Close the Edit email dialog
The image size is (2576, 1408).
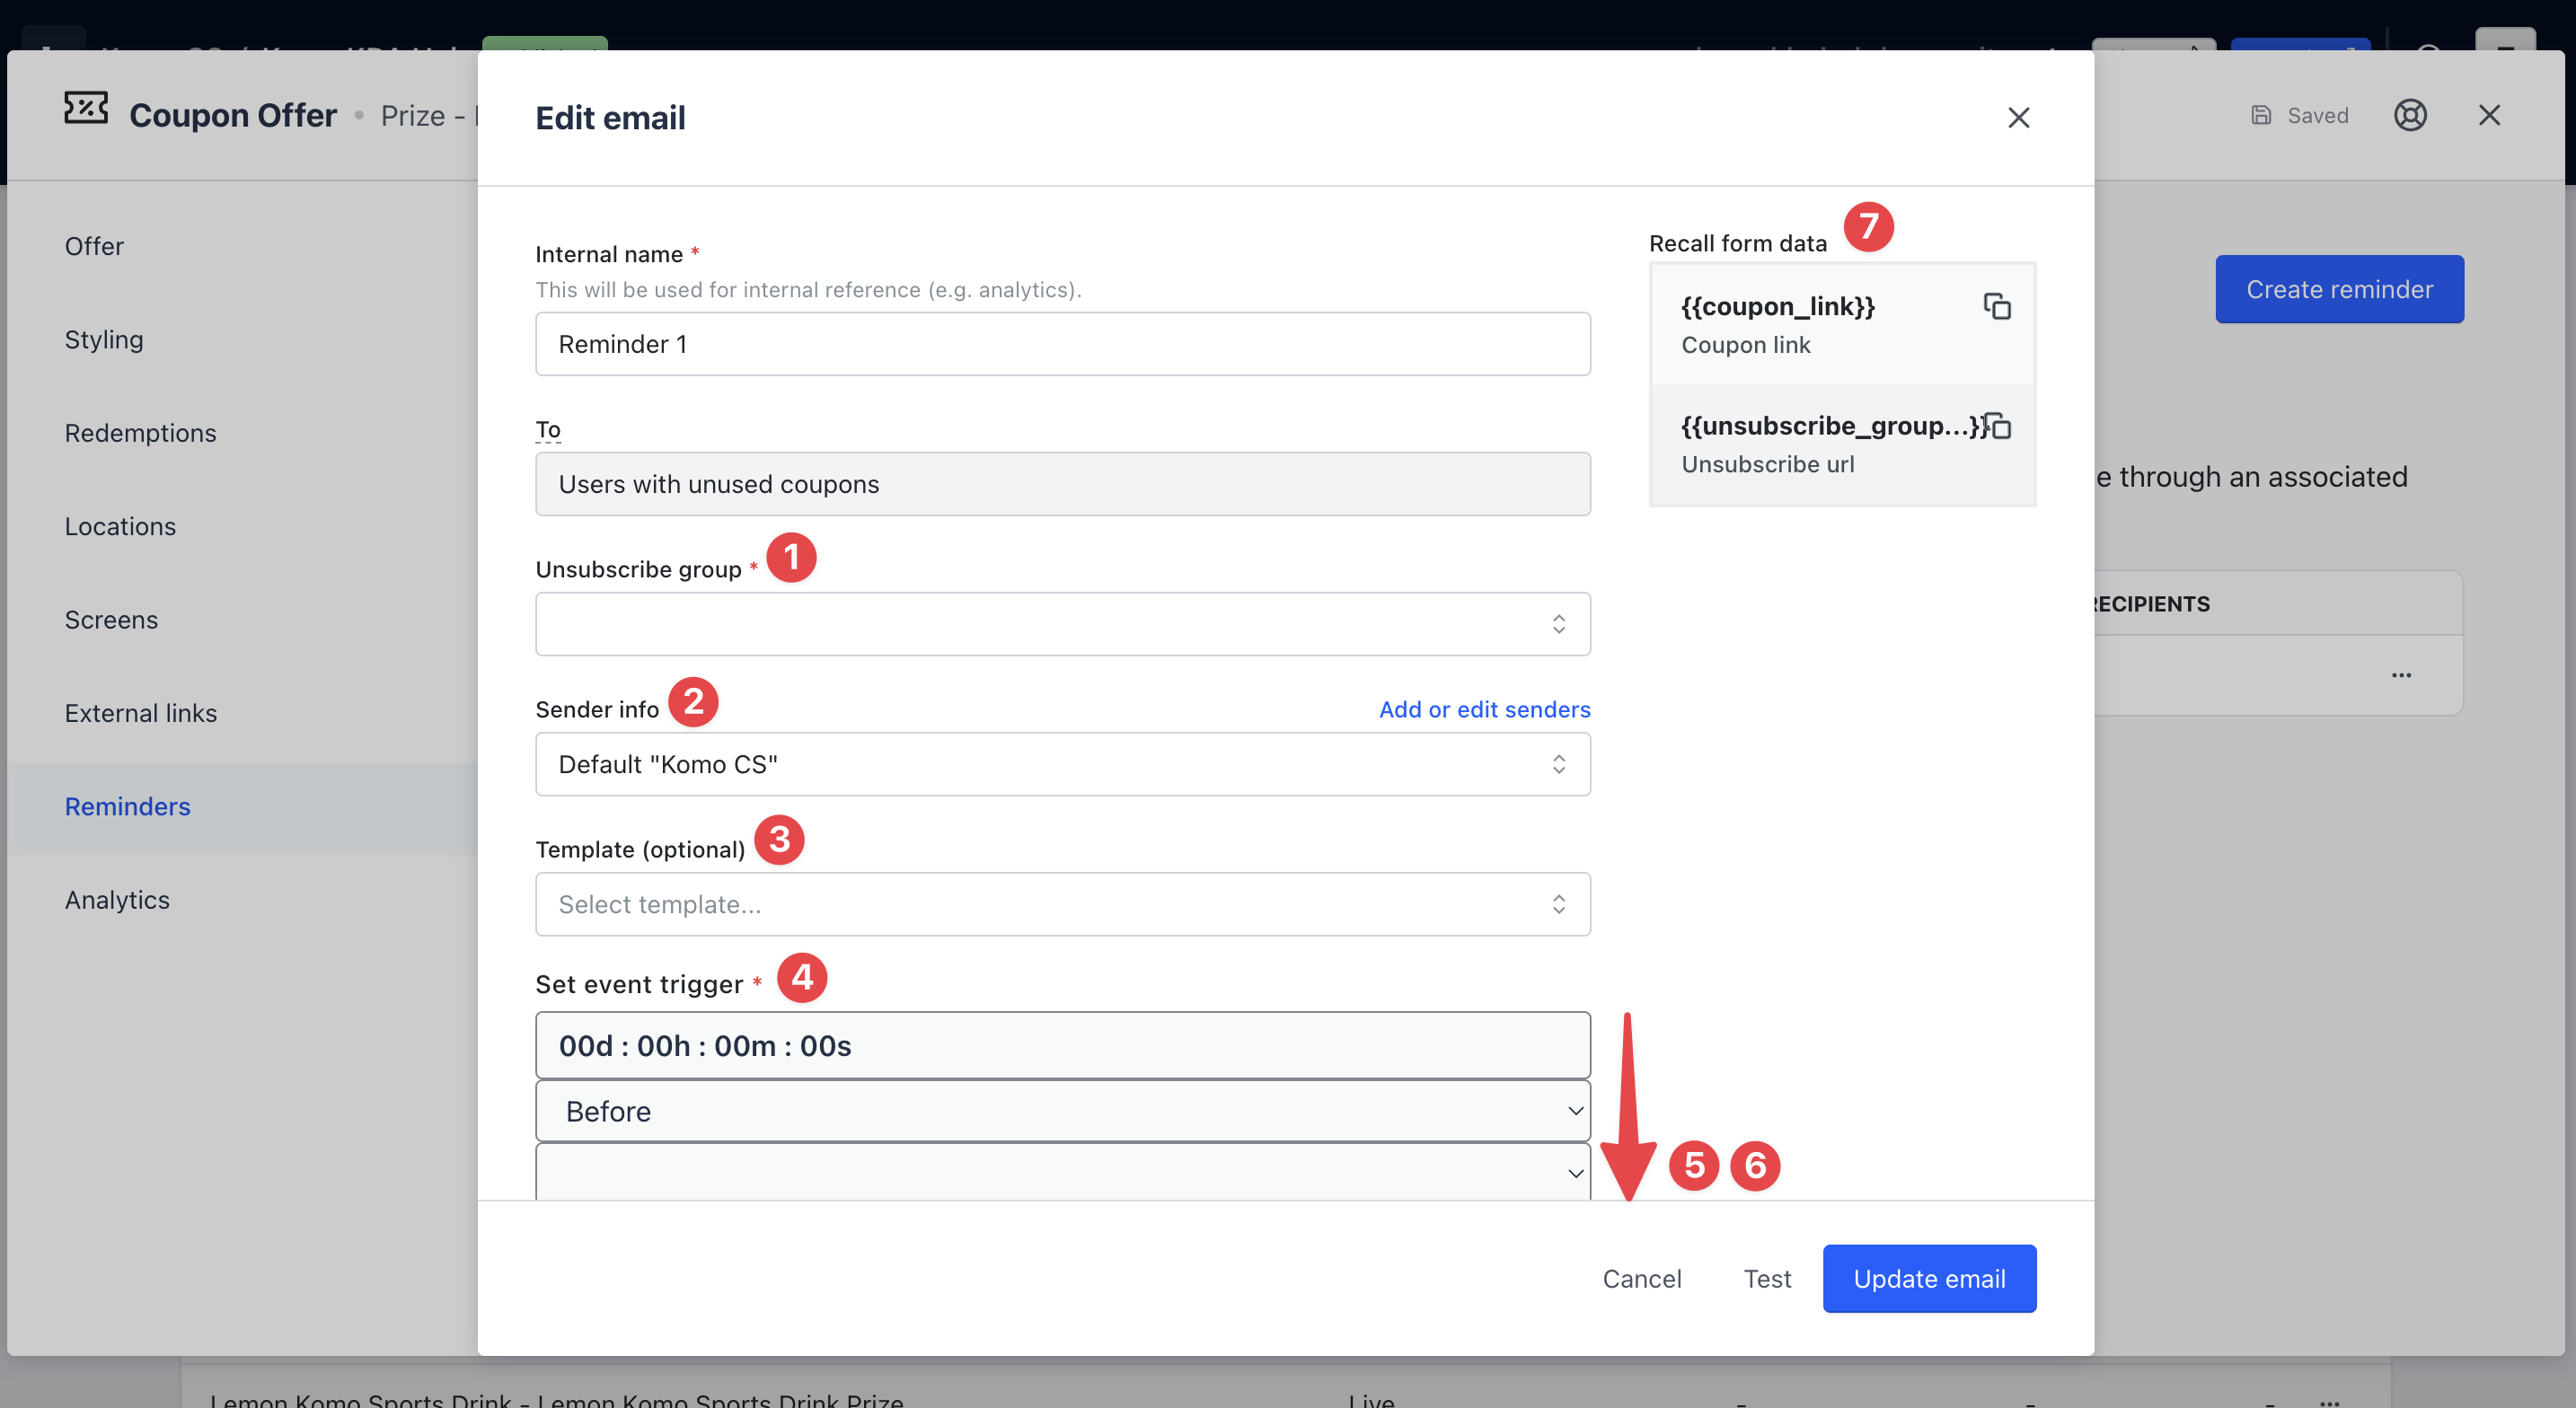pos(2018,118)
